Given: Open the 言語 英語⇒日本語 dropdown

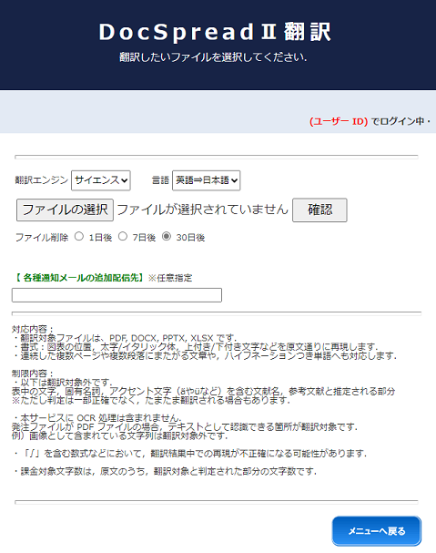Looking at the screenshot, I should (x=207, y=180).
